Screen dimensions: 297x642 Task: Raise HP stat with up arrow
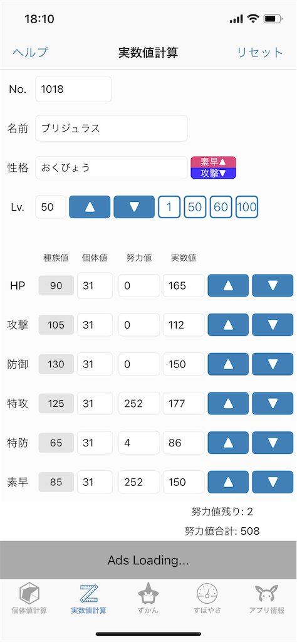[228, 285]
